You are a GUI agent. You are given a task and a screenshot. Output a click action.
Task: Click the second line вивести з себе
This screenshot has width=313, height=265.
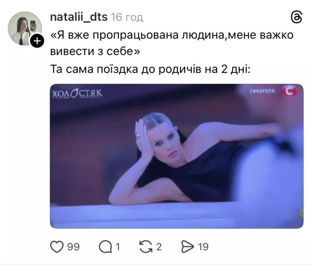pos(95,51)
